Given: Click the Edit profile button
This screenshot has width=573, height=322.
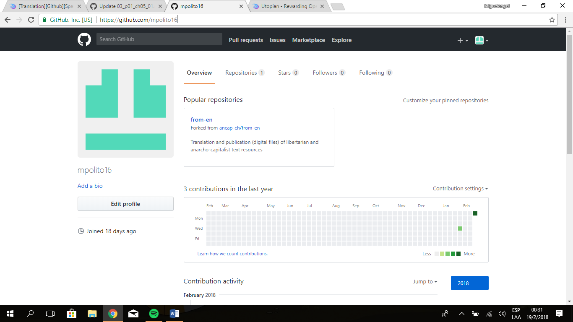Looking at the screenshot, I should click(125, 204).
